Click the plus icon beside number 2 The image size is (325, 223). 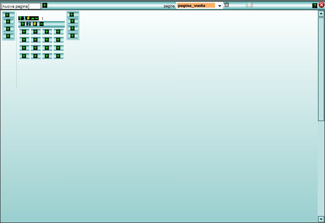tap(23, 24)
